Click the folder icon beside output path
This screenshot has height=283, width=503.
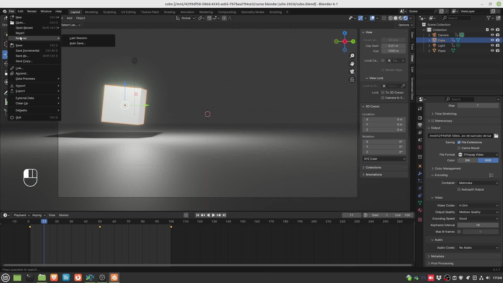pyautogui.click(x=496, y=136)
